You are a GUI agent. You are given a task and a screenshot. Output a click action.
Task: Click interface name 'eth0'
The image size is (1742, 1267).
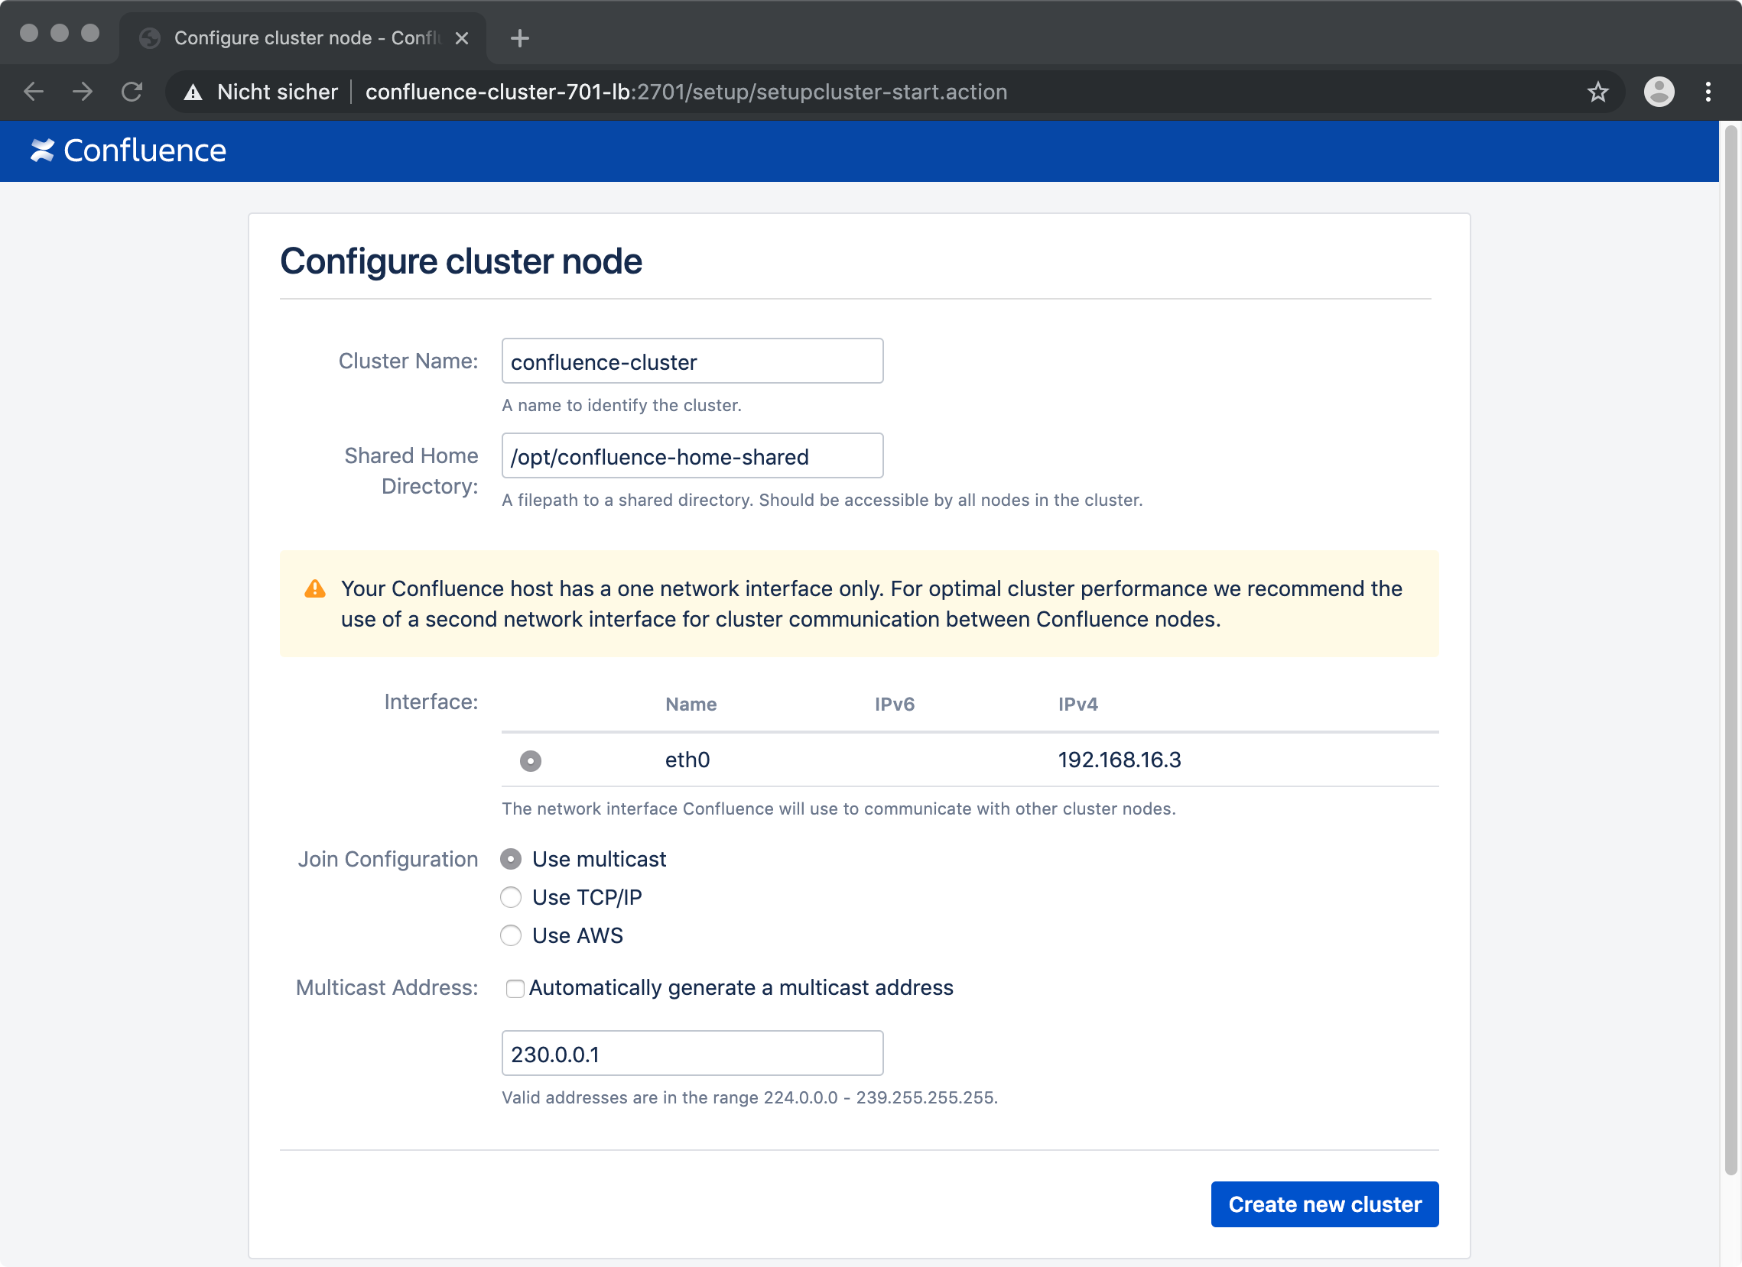687,760
